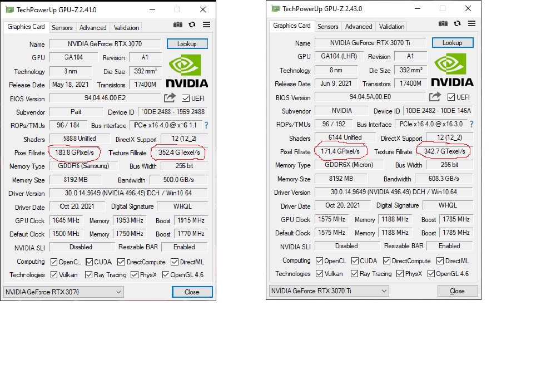Select Graphics Card tab in GPU-Z 2.43.0
Viewport: 556px width, 389px height.
pyautogui.click(x=291, y=26)
